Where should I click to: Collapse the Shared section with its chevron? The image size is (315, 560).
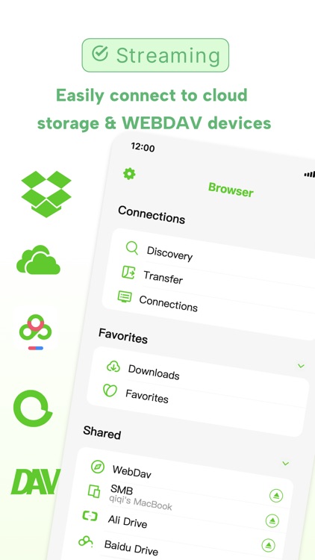(x=285, y=464)
